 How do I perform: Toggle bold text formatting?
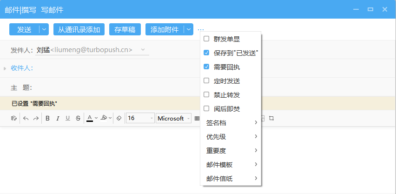click(x=47, y=118)
